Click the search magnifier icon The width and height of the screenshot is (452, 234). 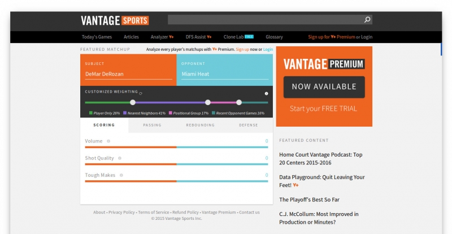(x=367, y=20)
